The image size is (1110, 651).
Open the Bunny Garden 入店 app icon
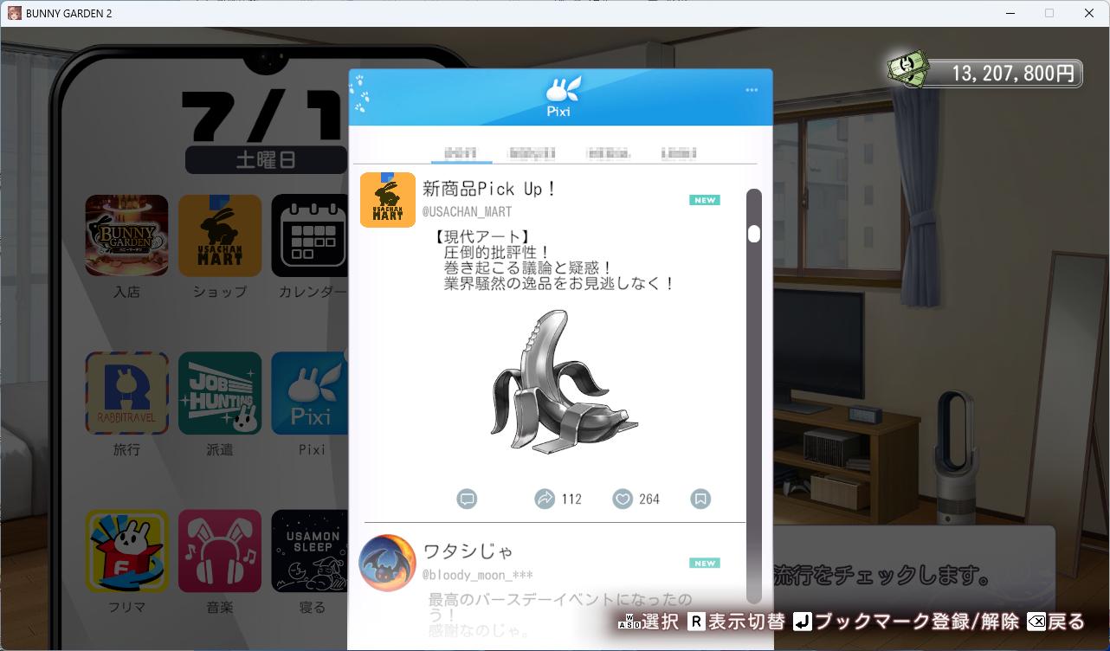[x=126, y=235]
